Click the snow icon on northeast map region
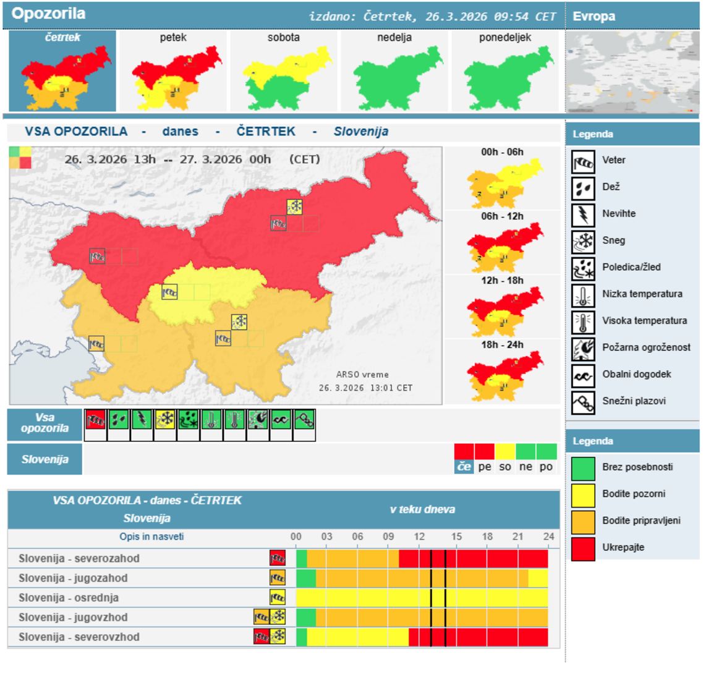The width and height of the screenshot is (706, 680). (295, 206)
